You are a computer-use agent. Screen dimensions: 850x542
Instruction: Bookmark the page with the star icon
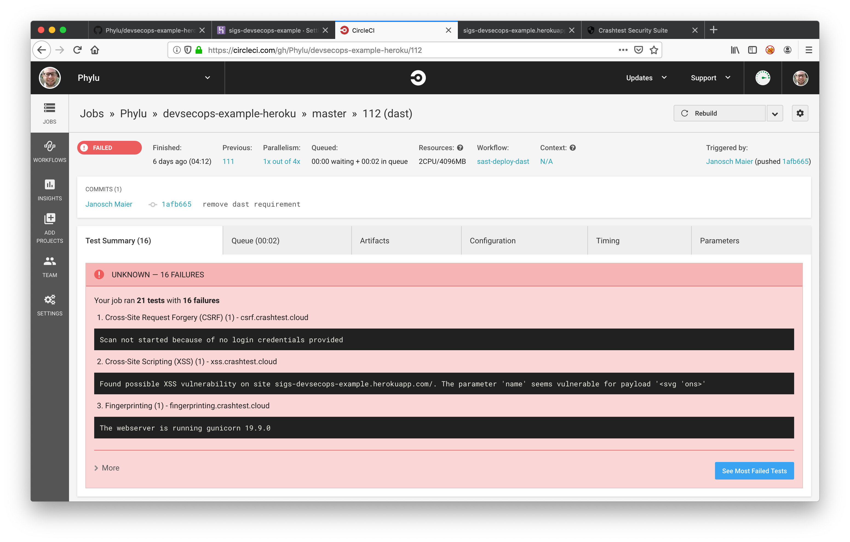tap(654, 50)
